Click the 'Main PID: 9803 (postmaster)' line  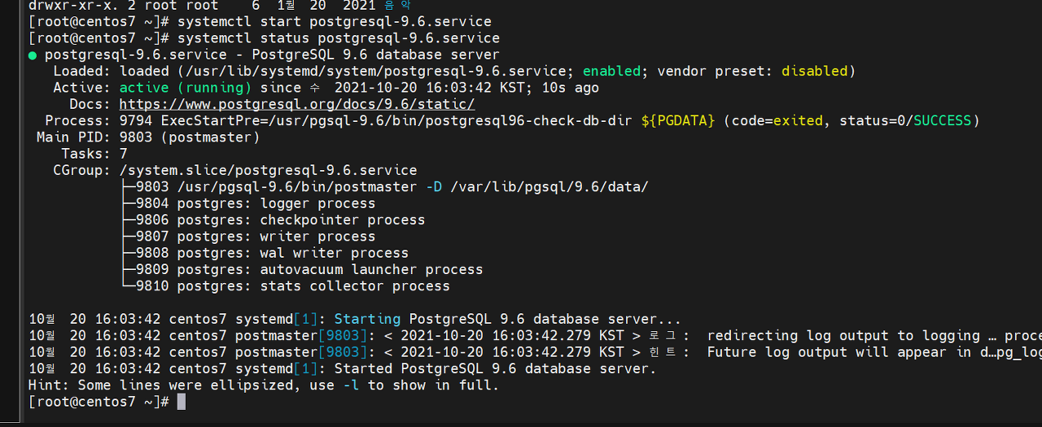point(148,137)
